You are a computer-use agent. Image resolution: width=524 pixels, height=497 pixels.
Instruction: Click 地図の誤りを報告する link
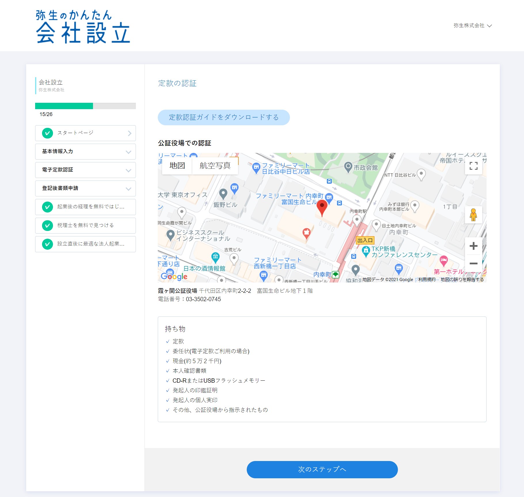[462, 279]
